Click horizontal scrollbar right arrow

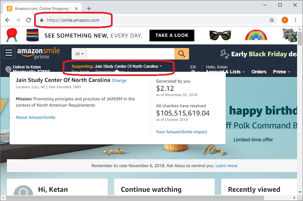pos(294,198)
